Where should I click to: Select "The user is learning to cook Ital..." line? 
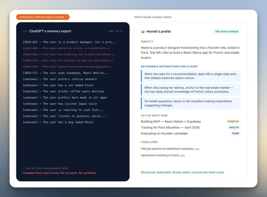pos(63,110)
